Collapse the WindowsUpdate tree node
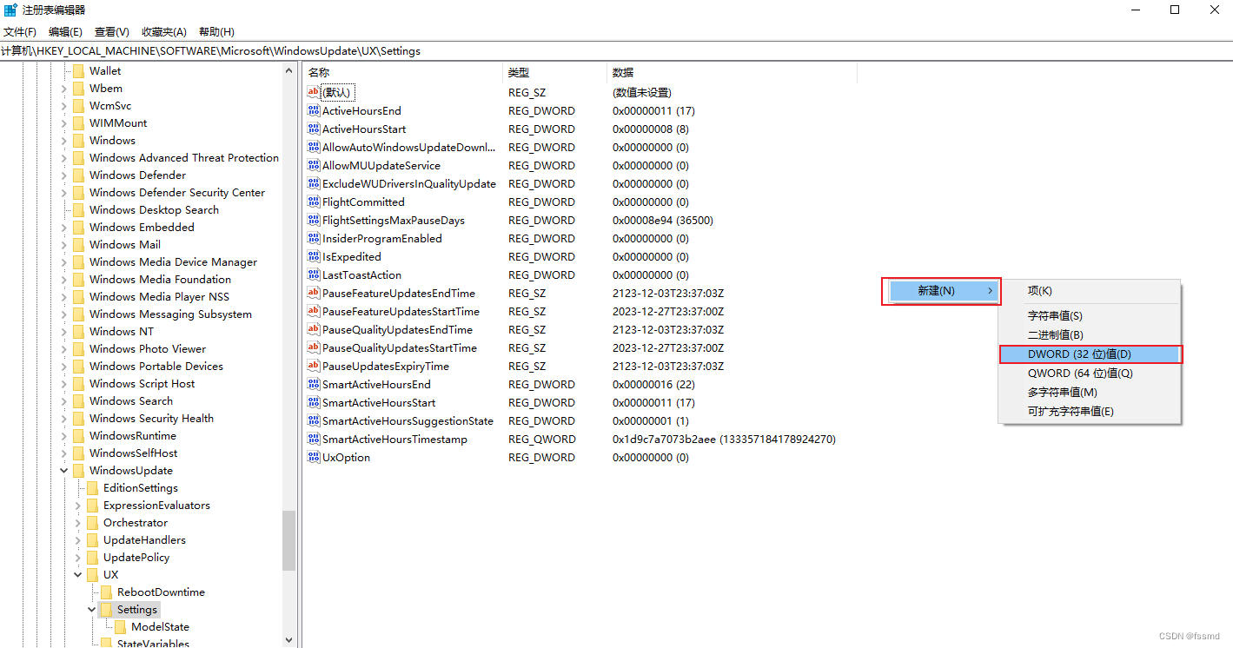Viewport: 1233px width, 648px height. point(63,470)
